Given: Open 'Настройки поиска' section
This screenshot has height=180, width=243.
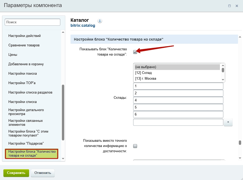Looking at the screenshot, I should click(23, 74).
